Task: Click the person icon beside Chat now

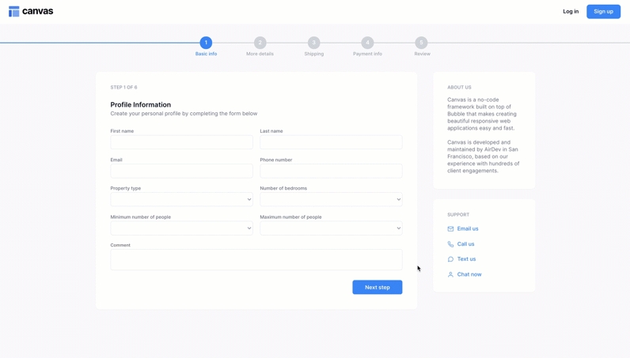Action: click(x=450, y=274)
